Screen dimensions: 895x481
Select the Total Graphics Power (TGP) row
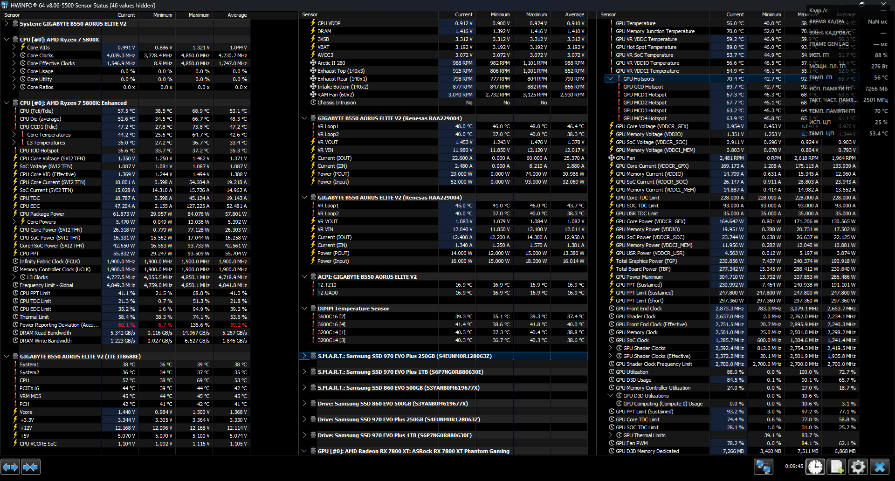(x=728, y=261)
